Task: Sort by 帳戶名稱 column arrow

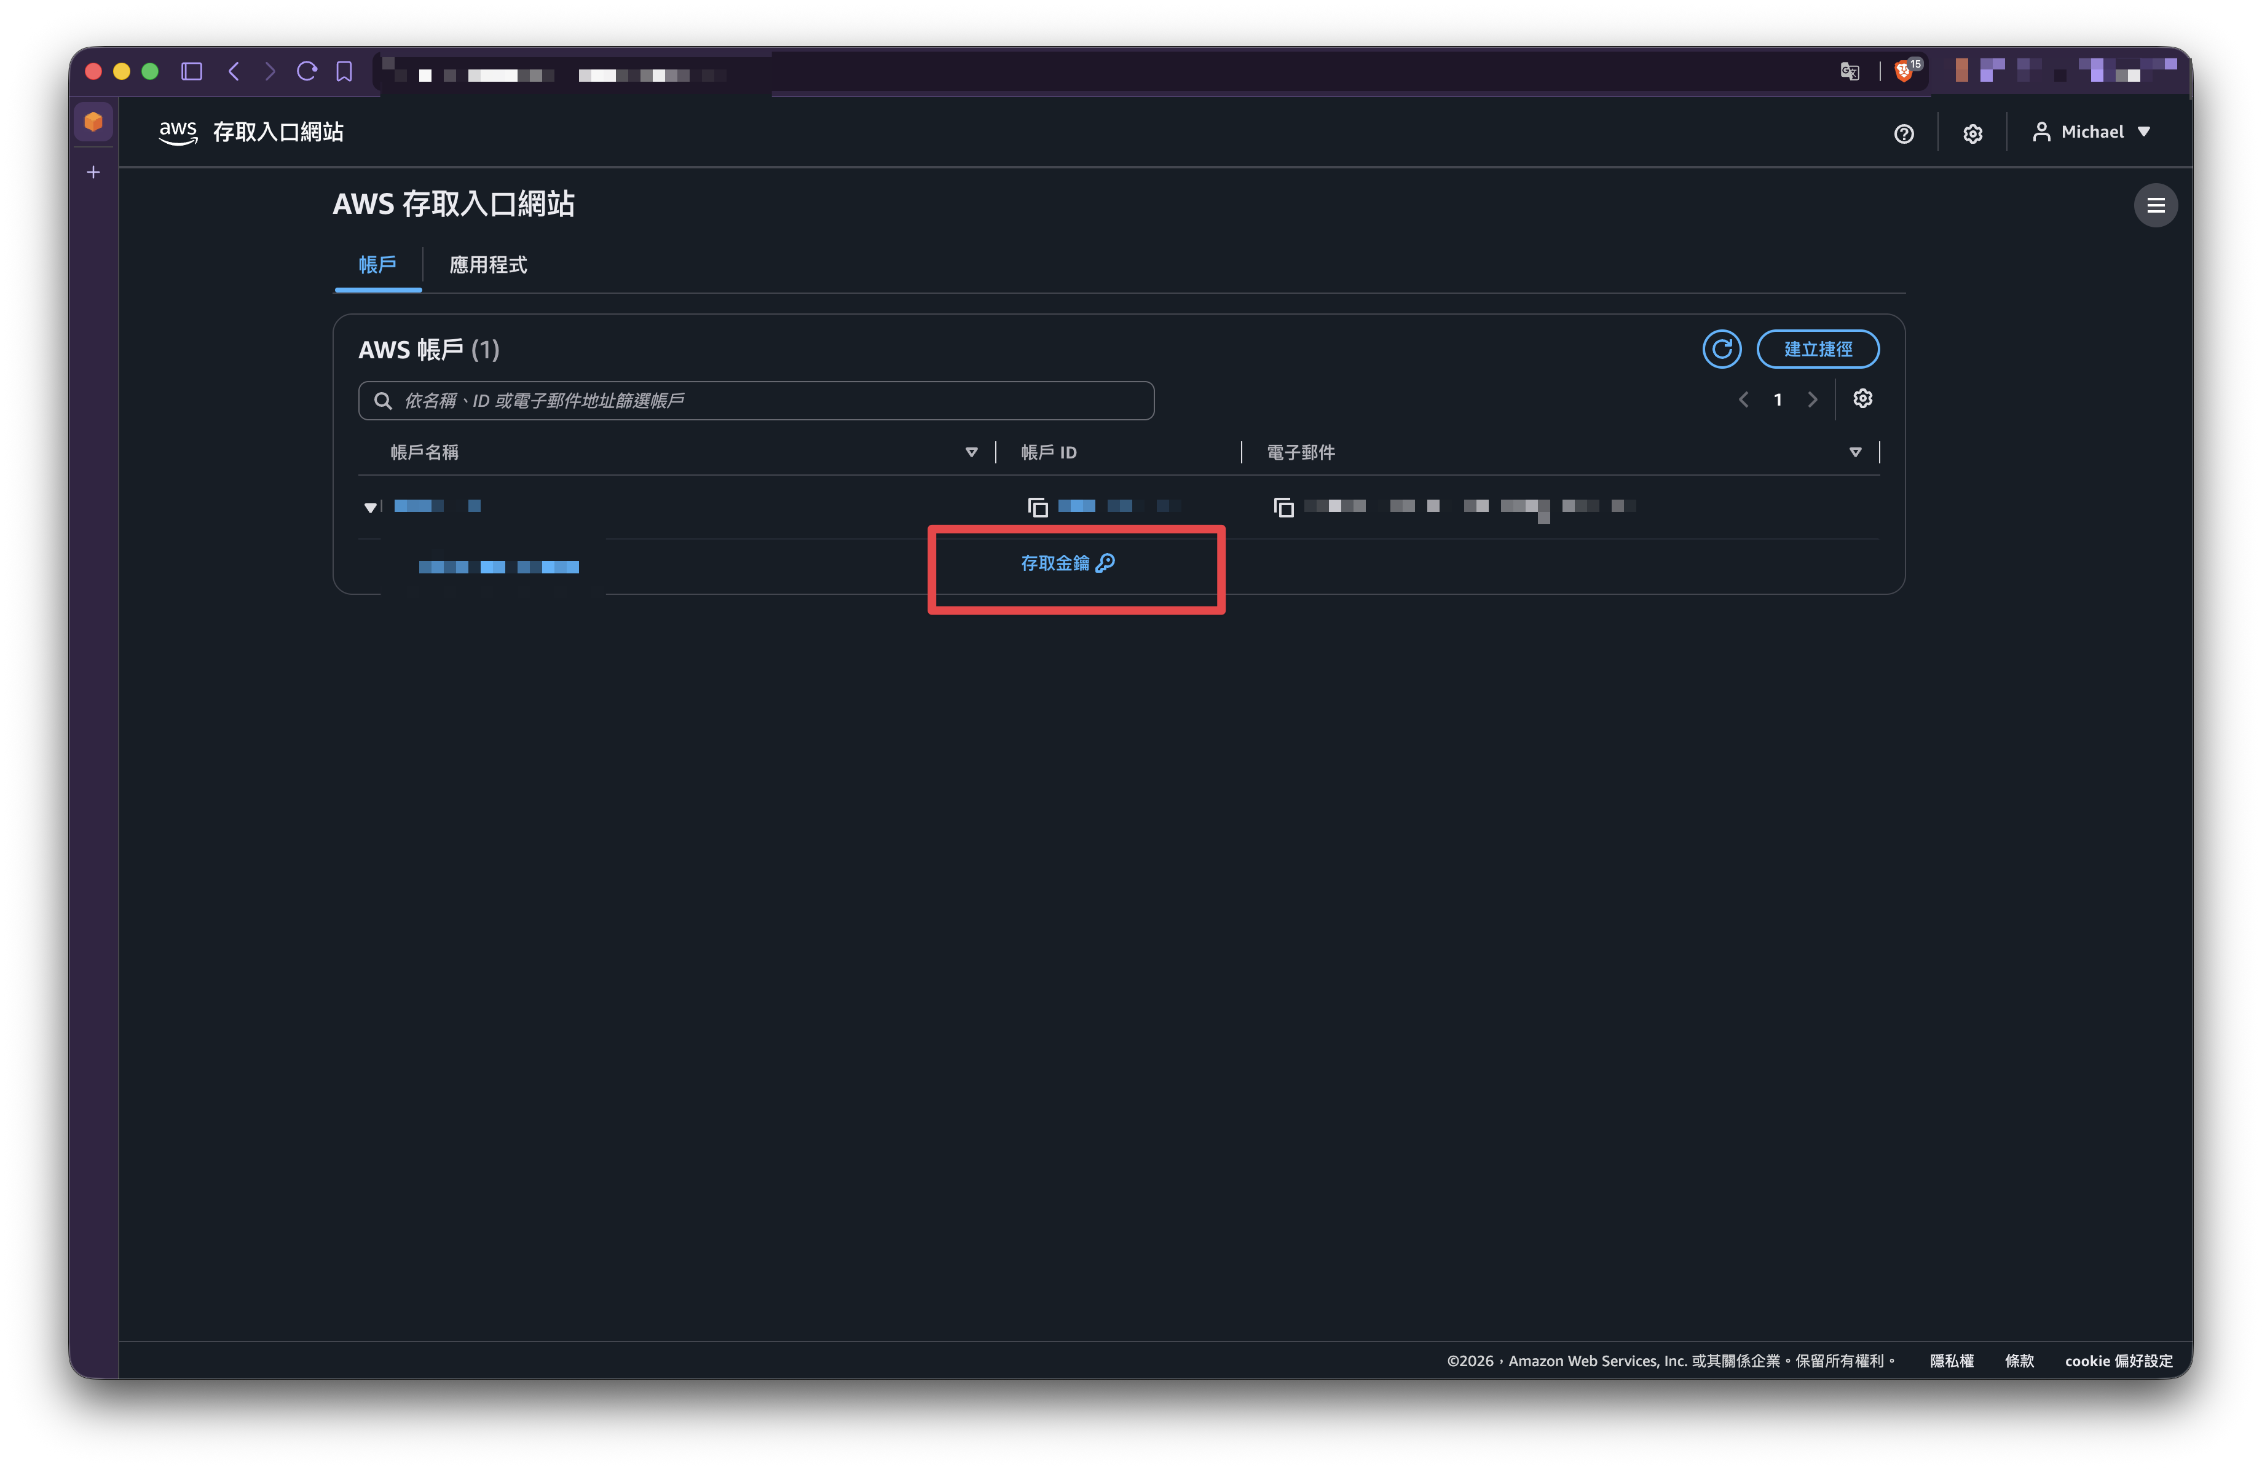Action: coord(971,452)
